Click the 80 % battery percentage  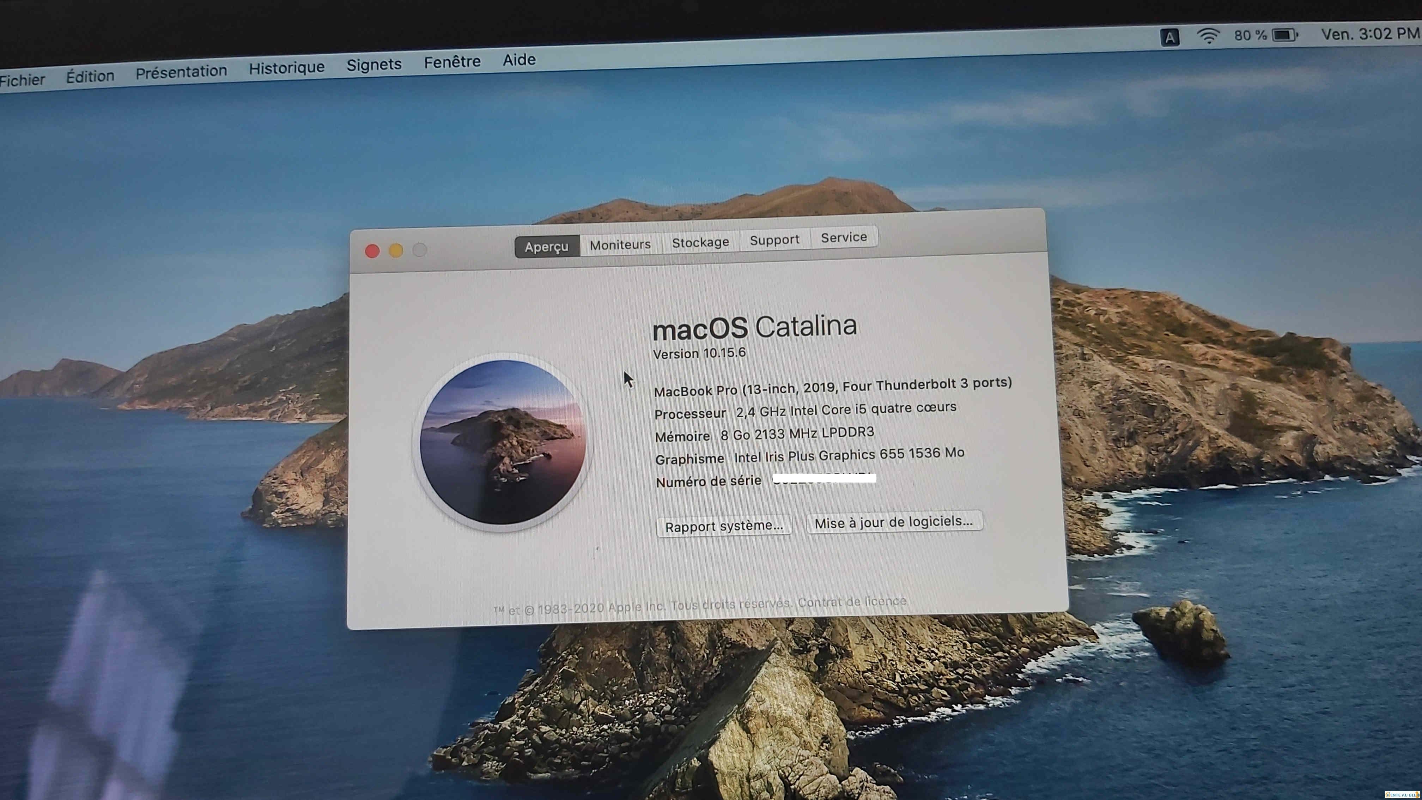point(1250,35)
